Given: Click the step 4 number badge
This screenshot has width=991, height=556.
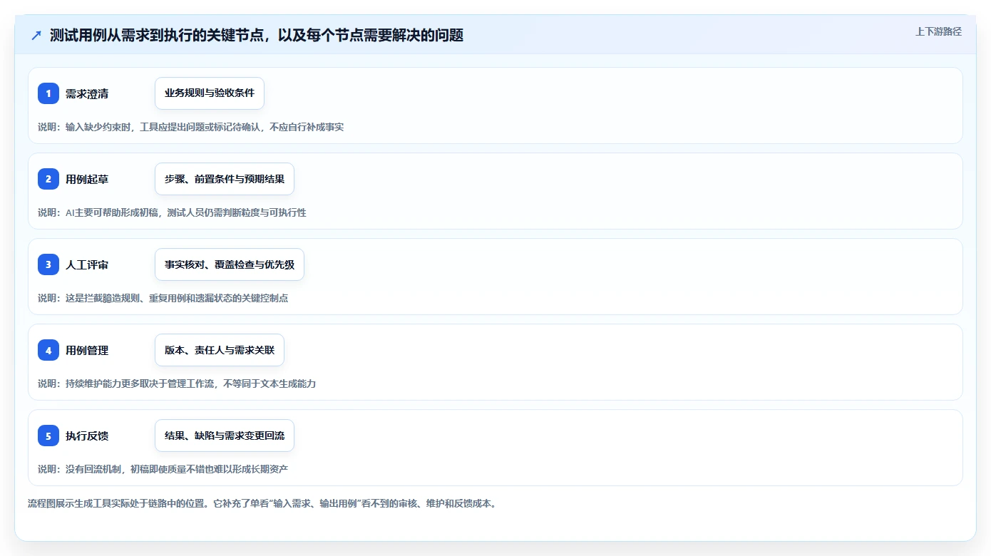Looking at the screenshot, I should [x=48, y=350].
